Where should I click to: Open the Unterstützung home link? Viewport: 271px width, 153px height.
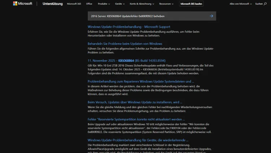point(52,4)
